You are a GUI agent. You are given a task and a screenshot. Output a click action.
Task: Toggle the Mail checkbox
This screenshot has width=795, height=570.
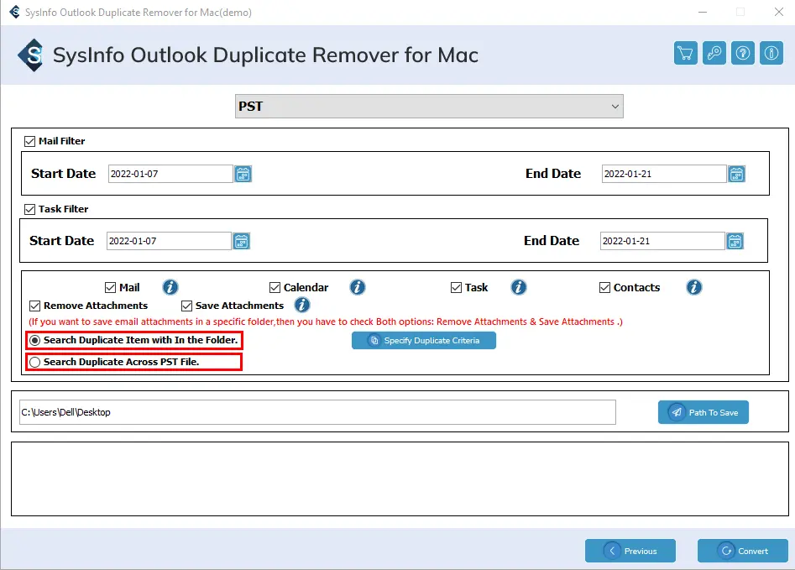coord(110,288)
